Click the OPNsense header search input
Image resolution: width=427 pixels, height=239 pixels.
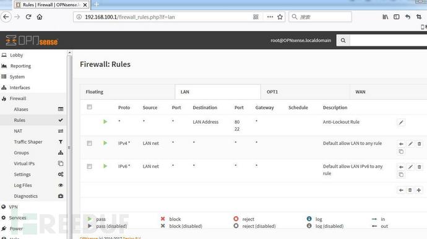[x=389, y=40]
